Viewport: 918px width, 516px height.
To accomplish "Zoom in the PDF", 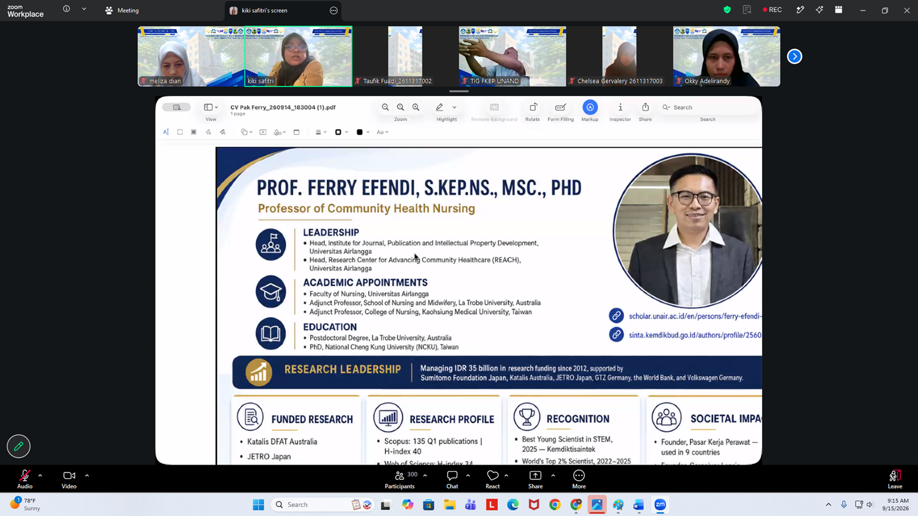I will [416, 107].
